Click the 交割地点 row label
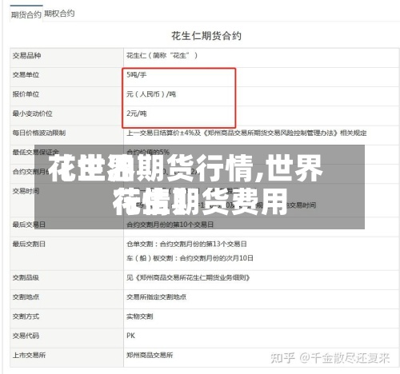The height and width of the screenshot is (374, 400). [x=26, y=297]
